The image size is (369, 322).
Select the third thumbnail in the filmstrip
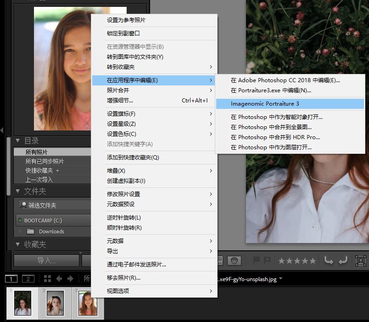click(x=88, y=303)
